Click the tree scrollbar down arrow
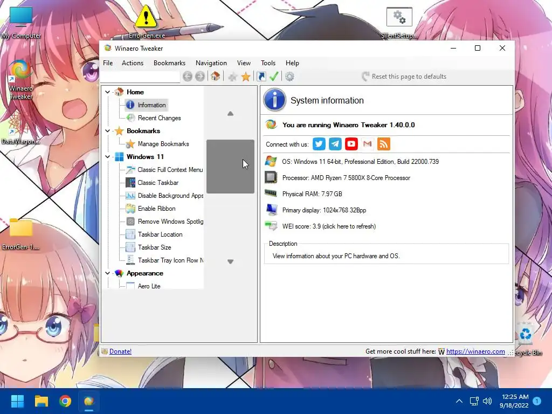The width and height of the screenshot is (552, 414). [230, 261]
